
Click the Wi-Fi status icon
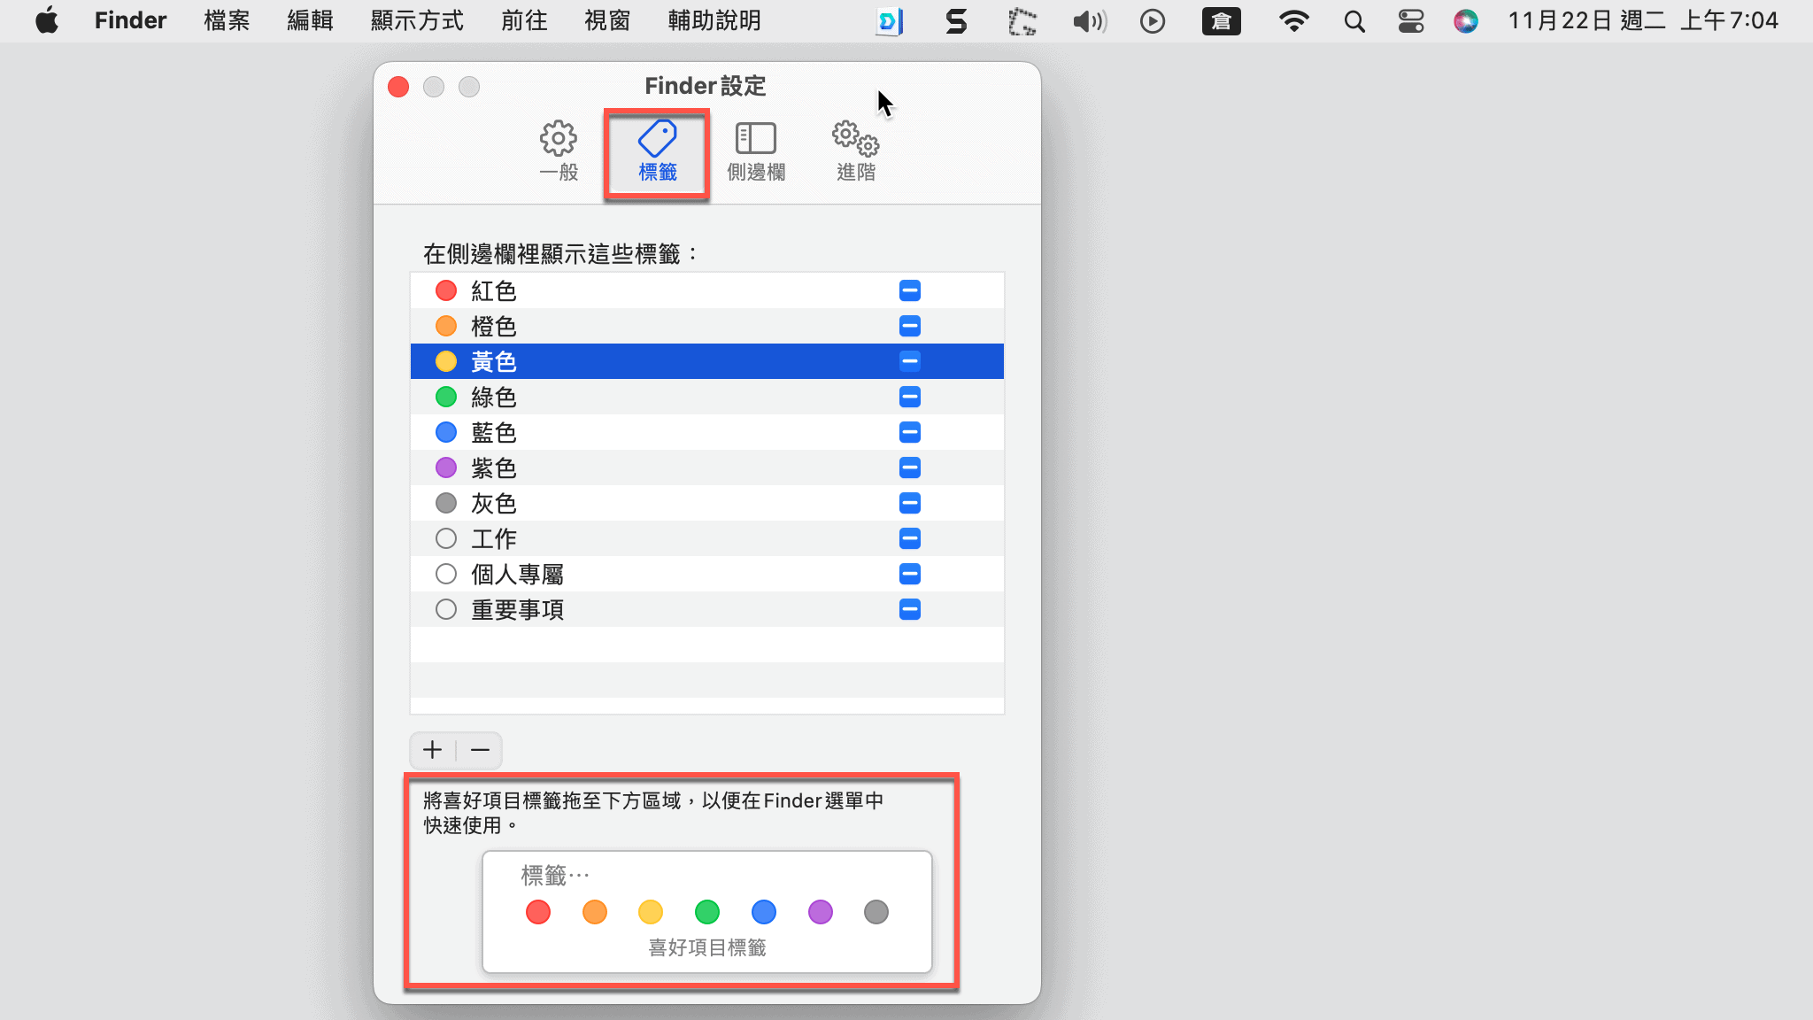click(x=1294, y=21)
